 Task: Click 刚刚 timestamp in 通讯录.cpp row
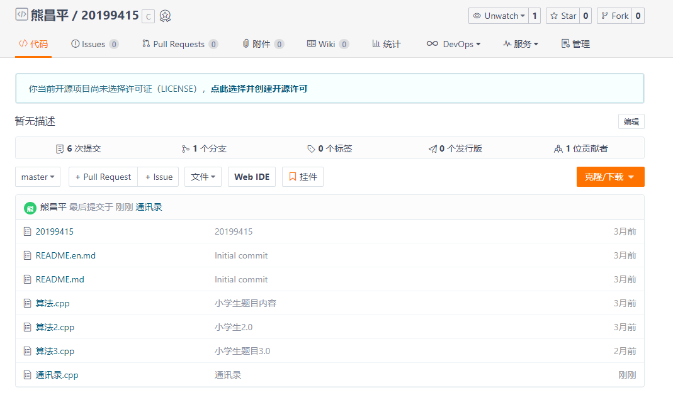pyautogui.click(x=627, y=376)
